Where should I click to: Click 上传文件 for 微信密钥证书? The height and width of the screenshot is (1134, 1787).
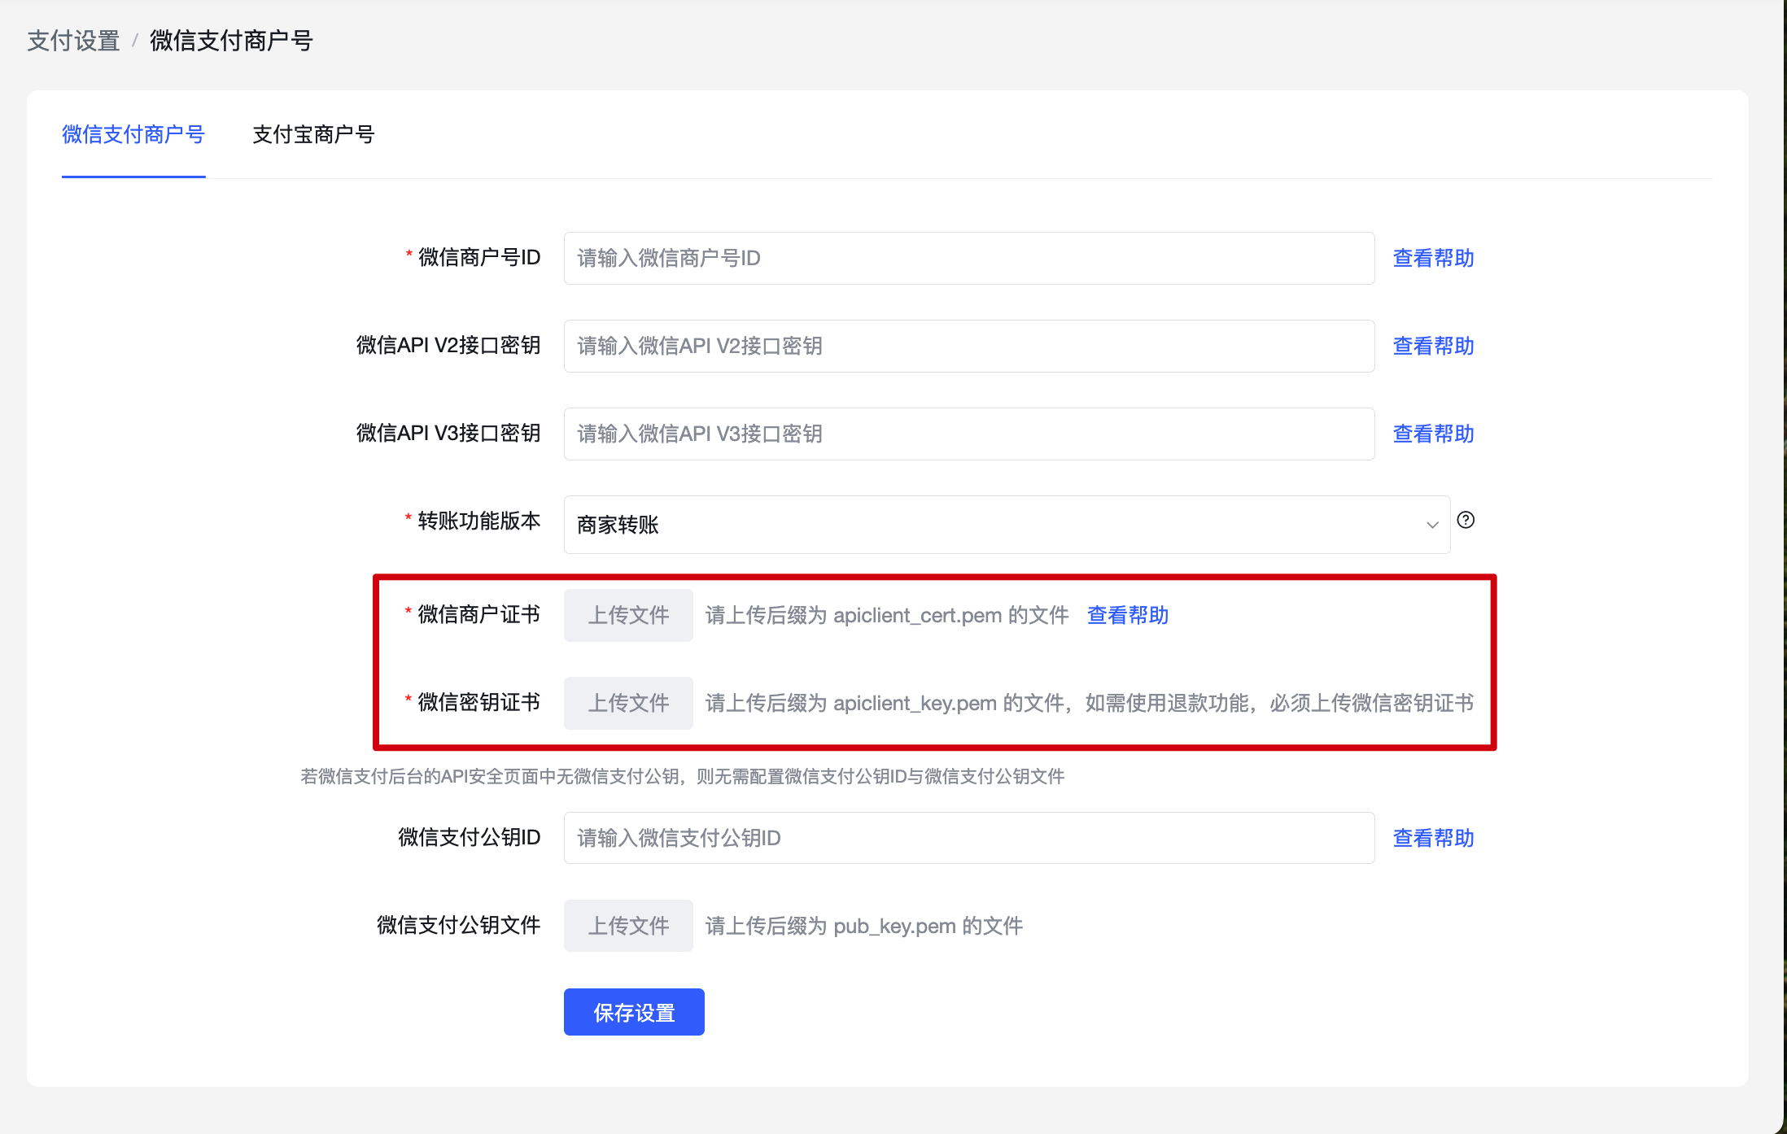(628, 703)
